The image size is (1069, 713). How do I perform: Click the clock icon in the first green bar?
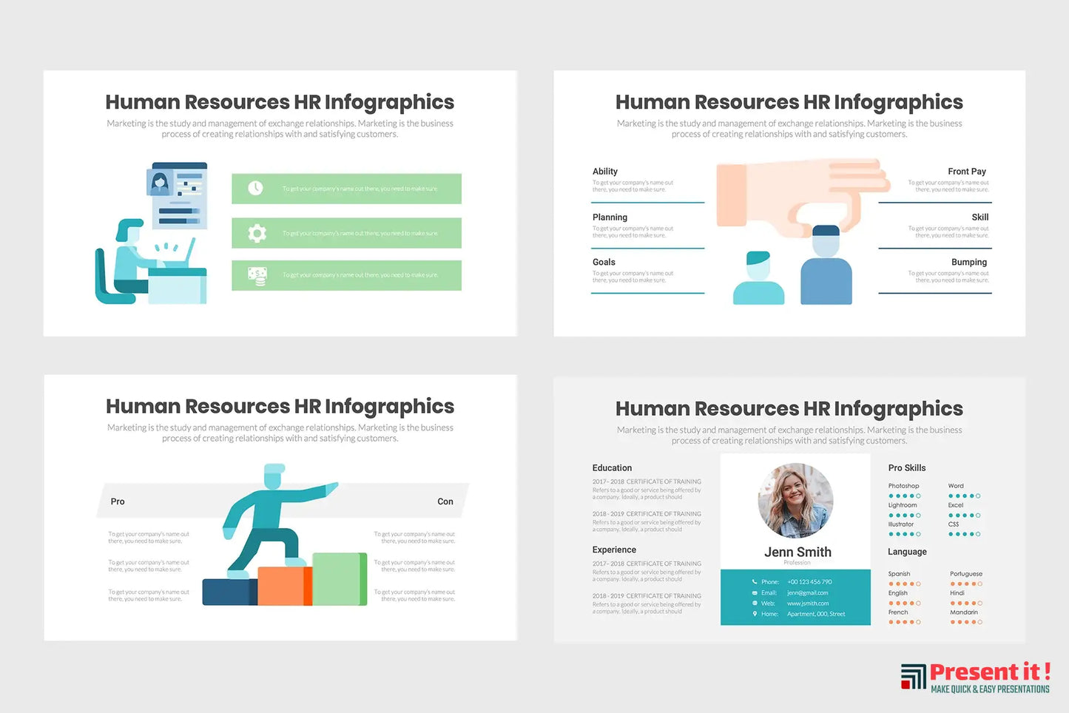[x=255, y=189]
